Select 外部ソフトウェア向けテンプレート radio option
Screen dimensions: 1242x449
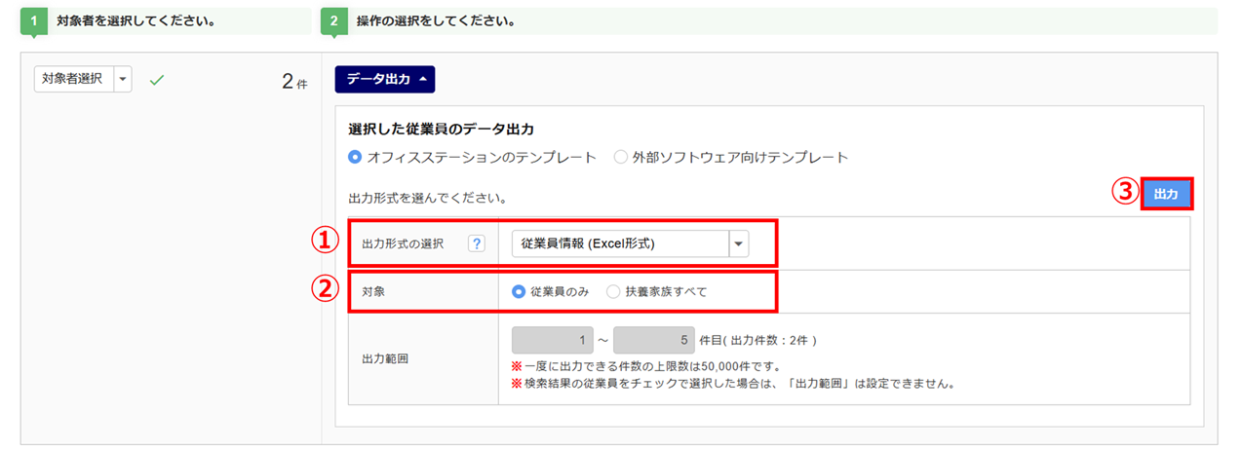click(x=620, y=157)
